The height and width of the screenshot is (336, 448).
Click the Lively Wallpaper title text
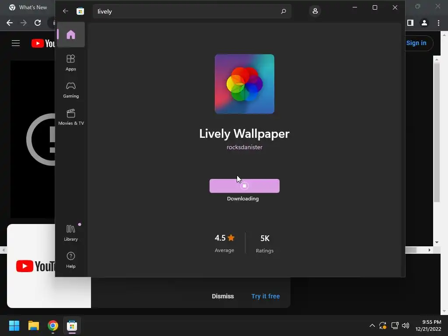244,134
